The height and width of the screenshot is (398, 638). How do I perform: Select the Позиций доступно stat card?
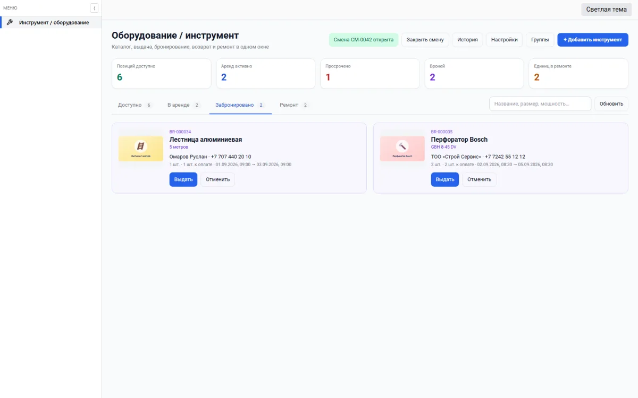pyautogui.click(x=162, y=74)
